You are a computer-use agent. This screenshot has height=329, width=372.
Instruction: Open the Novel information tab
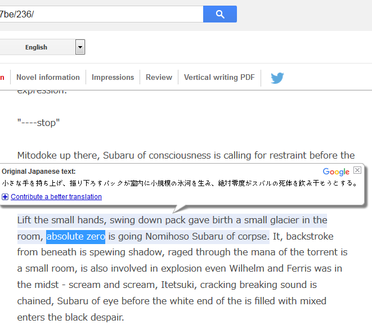click(x=48, y=77)
